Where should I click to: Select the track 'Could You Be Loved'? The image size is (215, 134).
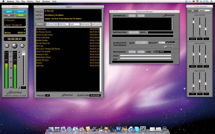(68, 35)
